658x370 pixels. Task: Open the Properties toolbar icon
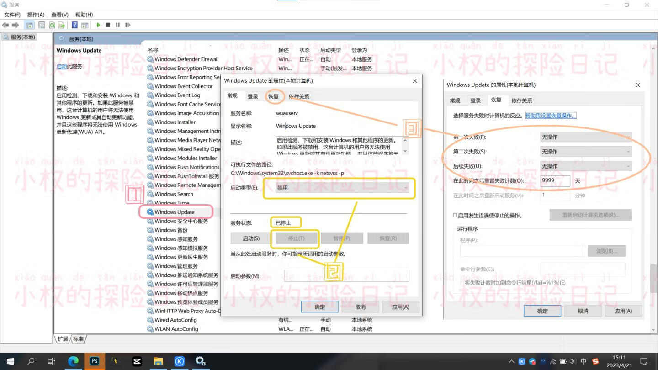pos(42,25)
